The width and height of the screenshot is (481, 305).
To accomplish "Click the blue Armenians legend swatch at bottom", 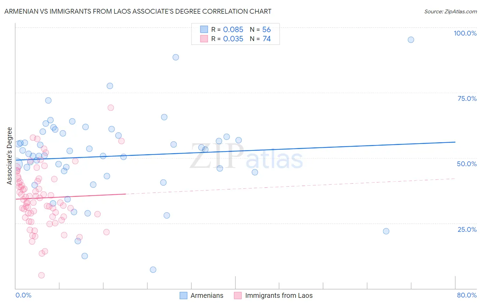I will coord(183,295).
